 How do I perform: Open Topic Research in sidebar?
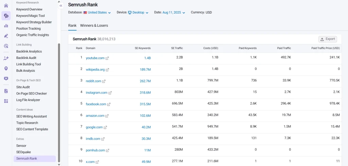click(27, 123)
